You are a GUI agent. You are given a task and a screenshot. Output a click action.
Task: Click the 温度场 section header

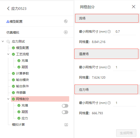pyautogui.click(x=106, y=54)
